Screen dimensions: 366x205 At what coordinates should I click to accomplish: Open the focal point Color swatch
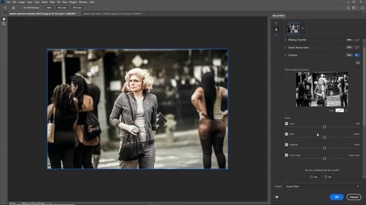coord(340,110)
